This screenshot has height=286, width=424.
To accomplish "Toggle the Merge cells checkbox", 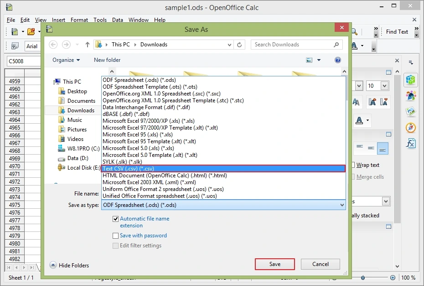I will pyautogui.click(x=353, y=177).
